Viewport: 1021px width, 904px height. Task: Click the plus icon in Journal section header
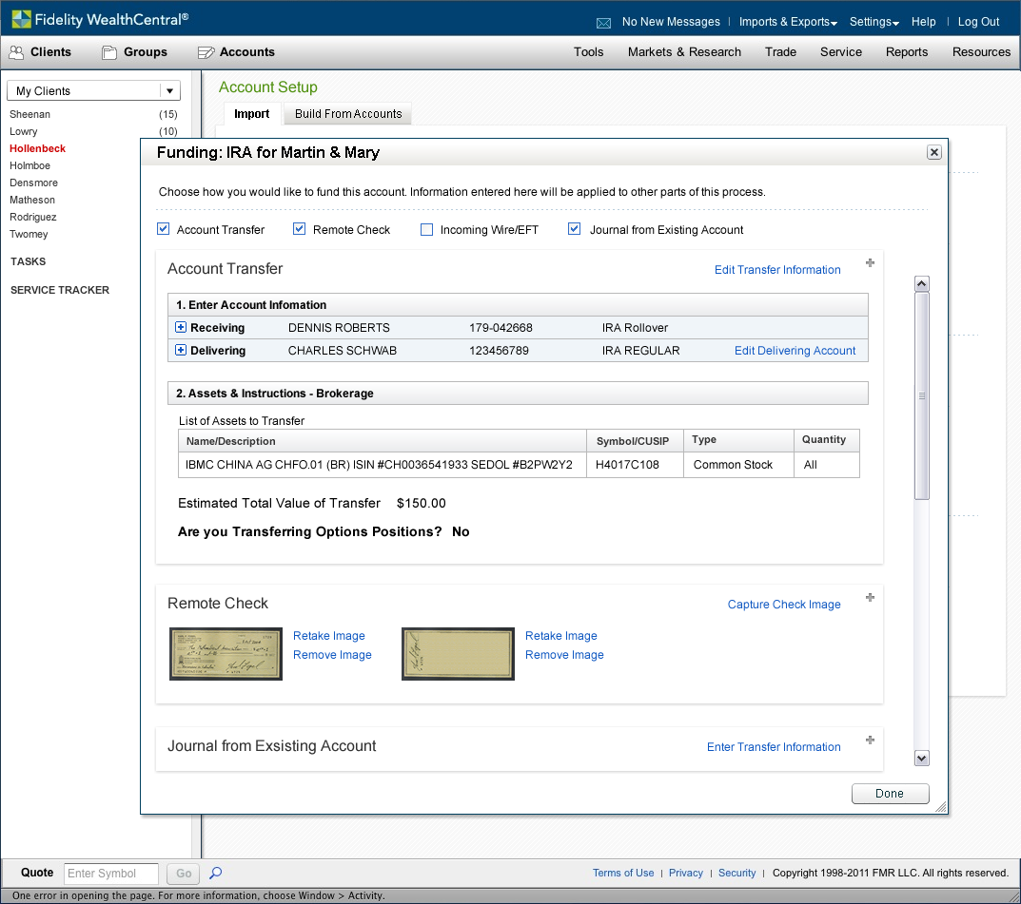pos(870,741)
